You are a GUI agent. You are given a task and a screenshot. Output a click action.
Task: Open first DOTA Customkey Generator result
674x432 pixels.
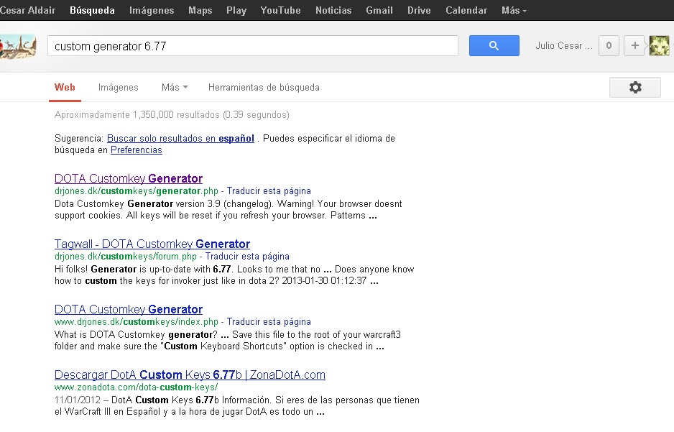[129, 178]
